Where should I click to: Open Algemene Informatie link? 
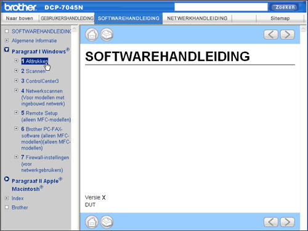pyautogui.click(x=34, y=41)
